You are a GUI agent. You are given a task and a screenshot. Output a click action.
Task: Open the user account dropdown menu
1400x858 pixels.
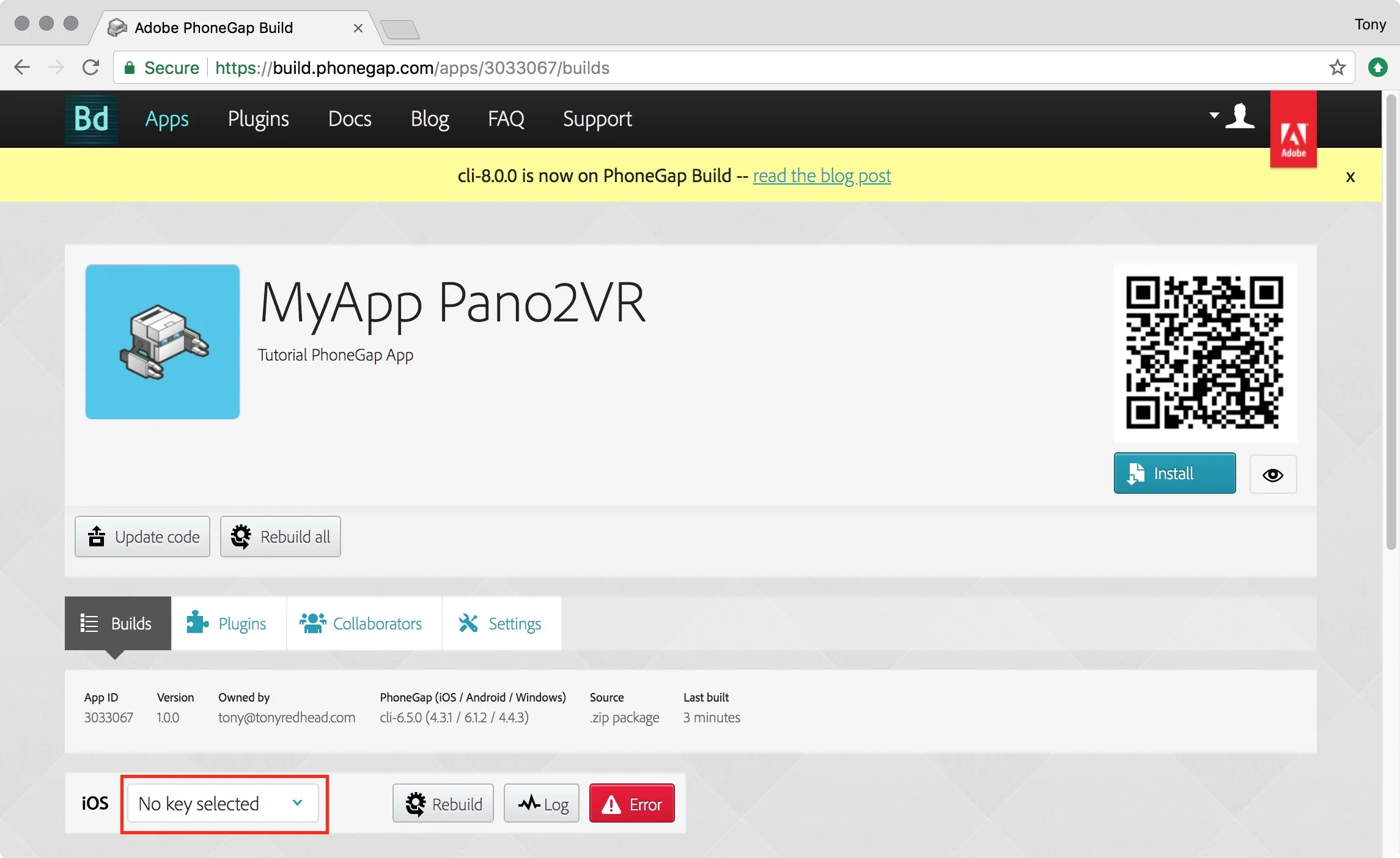tap(1231, 116)
